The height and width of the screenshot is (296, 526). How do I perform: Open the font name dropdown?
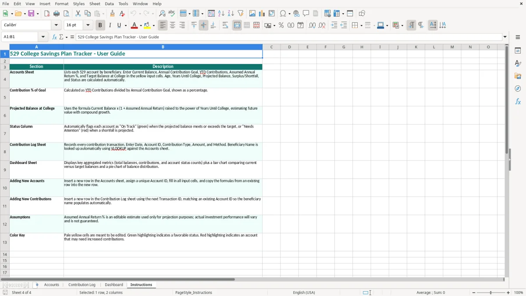pyautogui.click(x=56, y=25)
